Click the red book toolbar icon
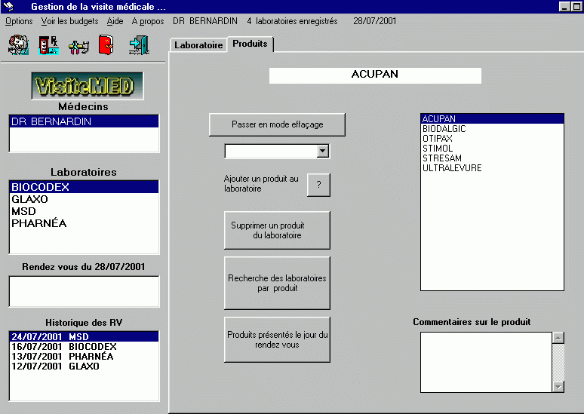 pyautogui.click(x=106, y=45)
